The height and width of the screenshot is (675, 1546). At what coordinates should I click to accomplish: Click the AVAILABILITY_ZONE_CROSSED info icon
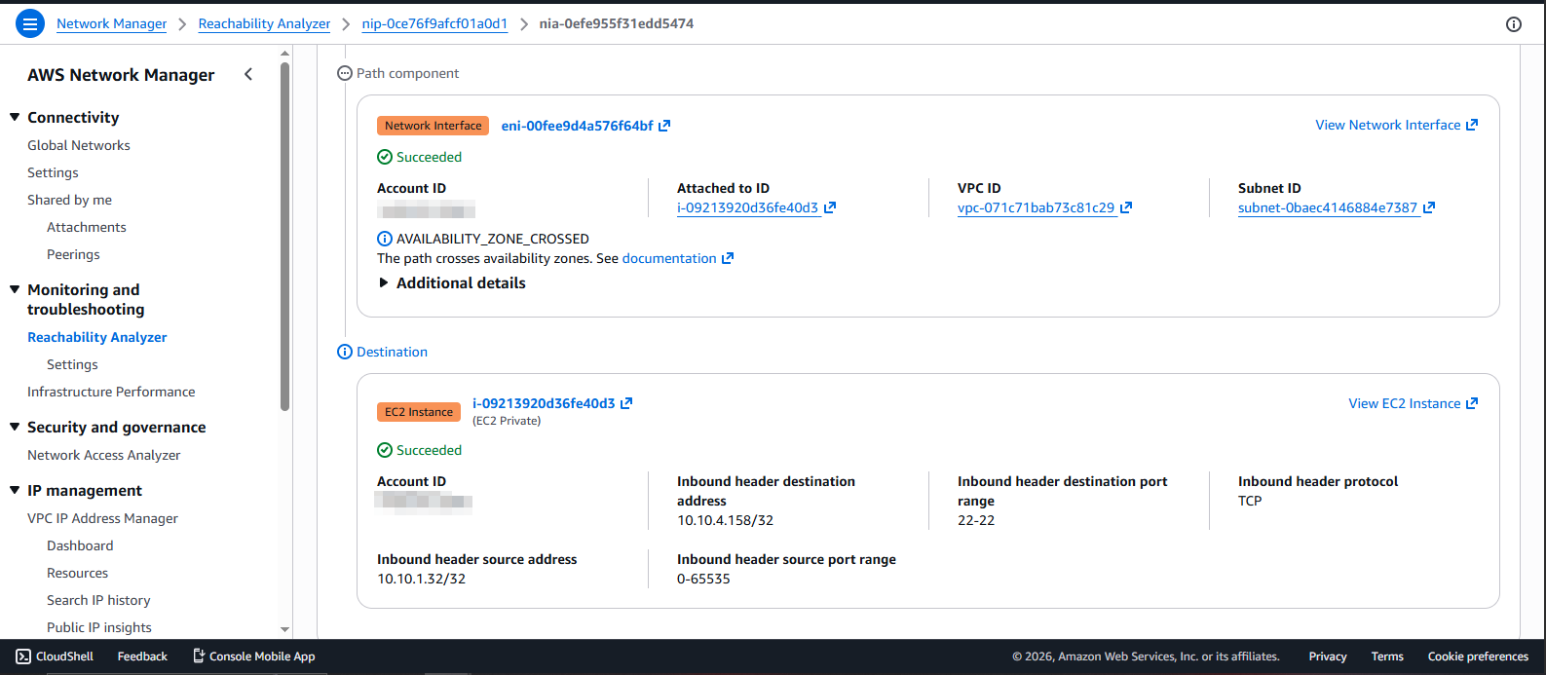385,239
